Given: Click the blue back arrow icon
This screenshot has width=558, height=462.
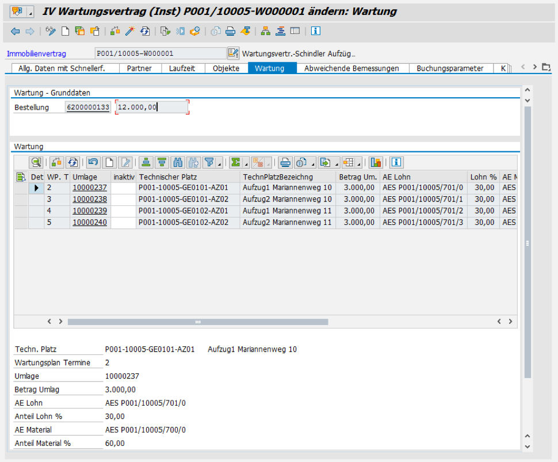Looking at the screenshot, I should pyautogui.click(x=15, y=31).
